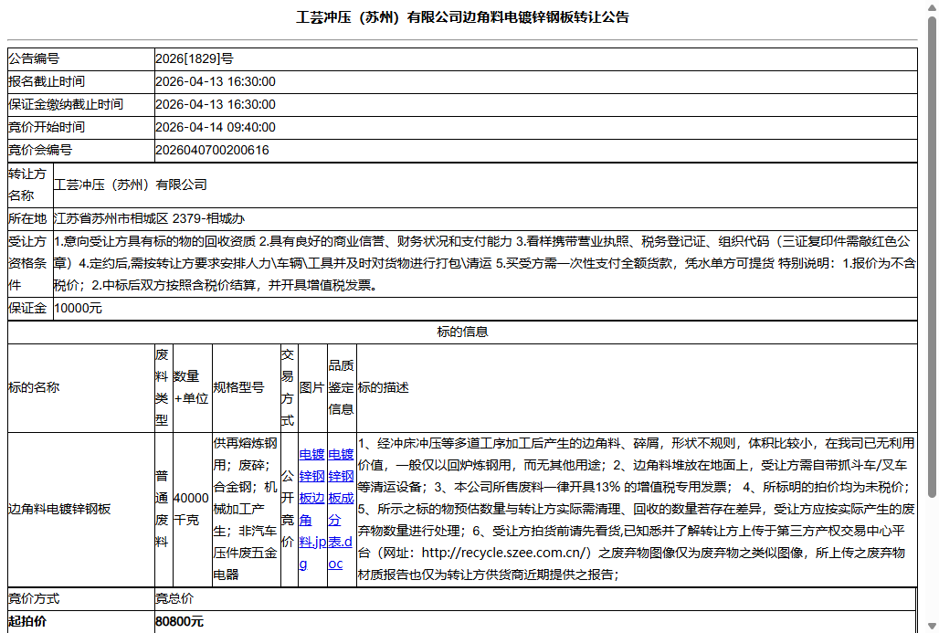Click the 公告编号 label
This screenshot has width=939, height=633.
pyautogui.click(x=34, y=58)
